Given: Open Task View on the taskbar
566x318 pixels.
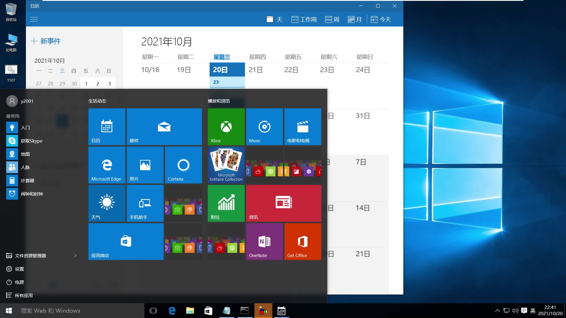Looking at the screenshot, I should point(153,311).
